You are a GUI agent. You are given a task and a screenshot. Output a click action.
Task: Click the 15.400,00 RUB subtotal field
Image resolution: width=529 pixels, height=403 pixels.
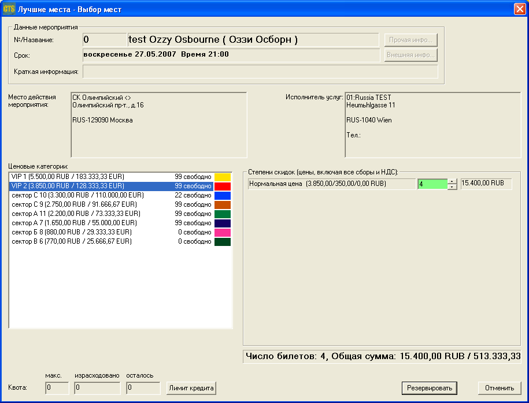click(486, 184)
